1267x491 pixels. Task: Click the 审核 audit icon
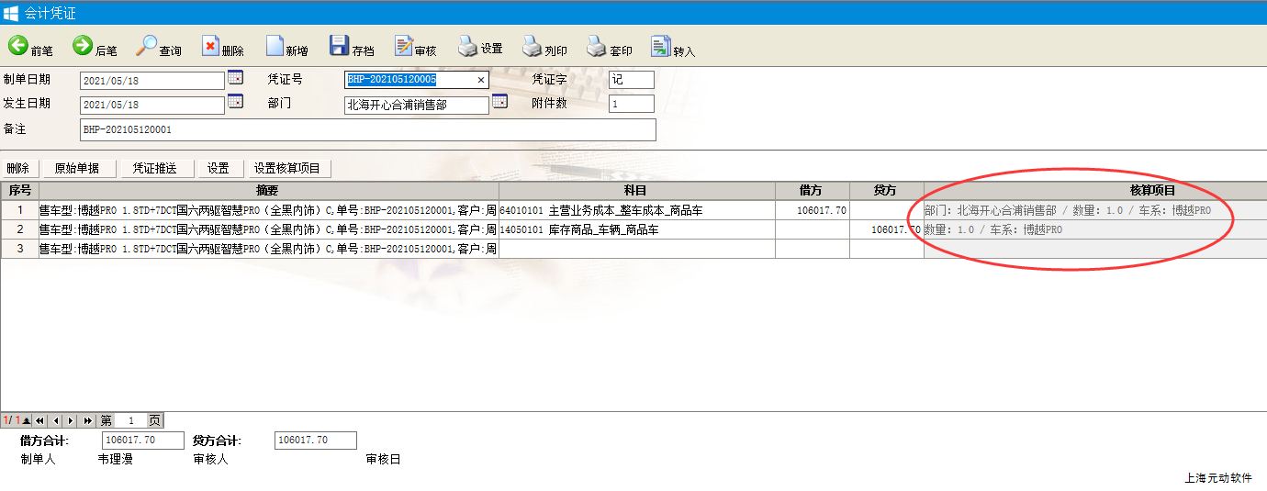[415, 48]
